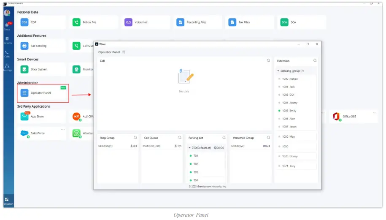This screenshot has width=386, height=220.
Task: Select extension 1001 Jack
Action: [296, 87]
